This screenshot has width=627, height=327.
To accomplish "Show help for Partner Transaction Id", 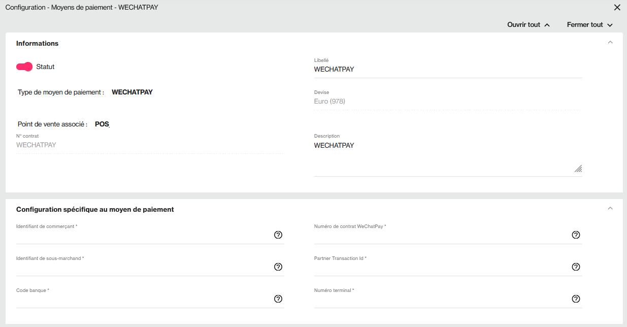I will pos(576,267).
